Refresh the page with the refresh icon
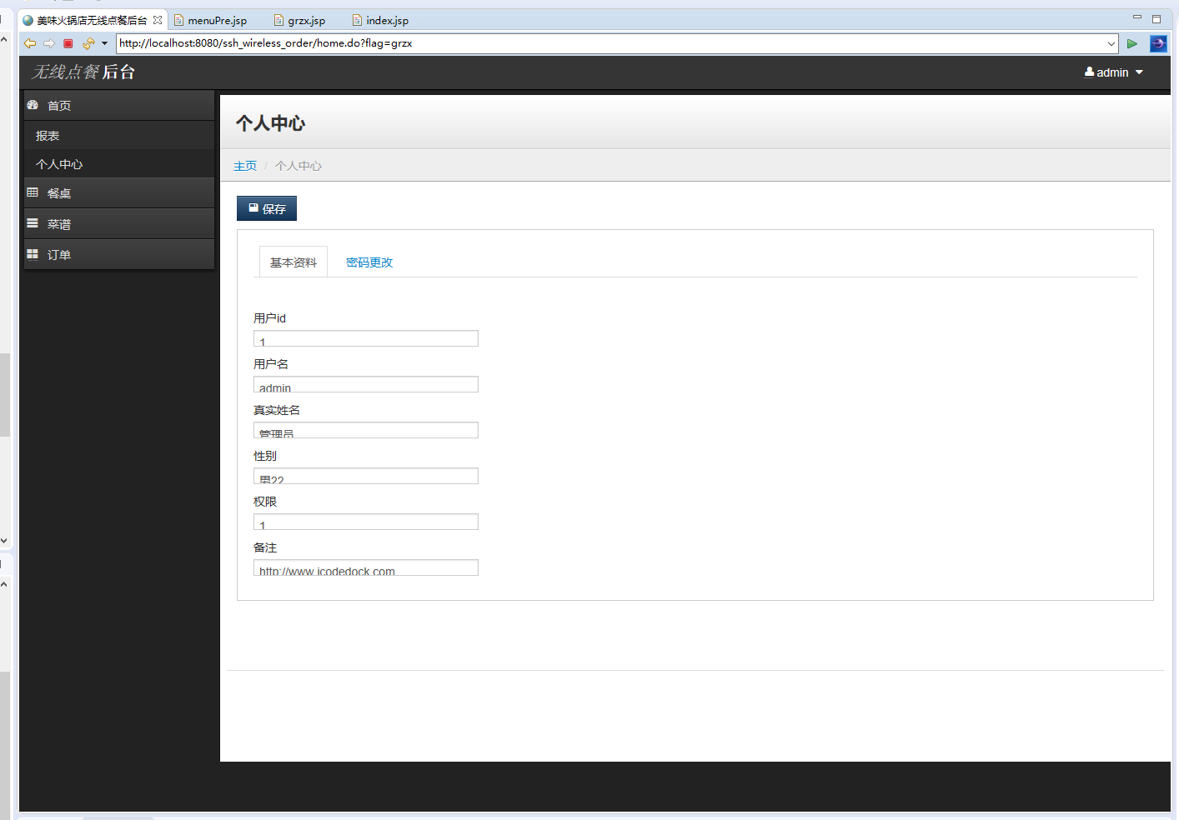Screen dimensions: 1179x820 pyautogui.click(x=88, y=43)
